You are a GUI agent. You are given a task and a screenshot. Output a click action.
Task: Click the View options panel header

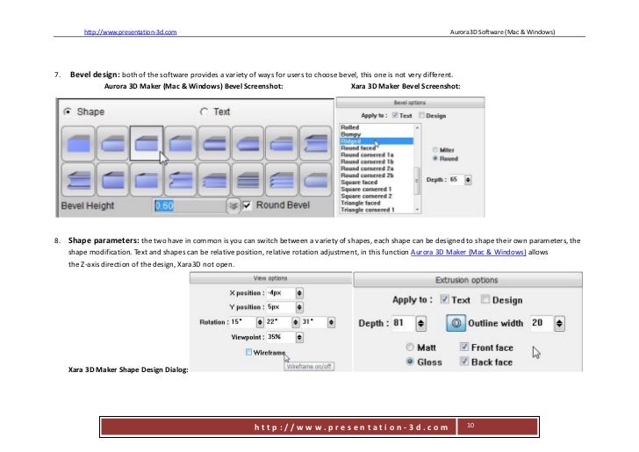click(270, 278)
